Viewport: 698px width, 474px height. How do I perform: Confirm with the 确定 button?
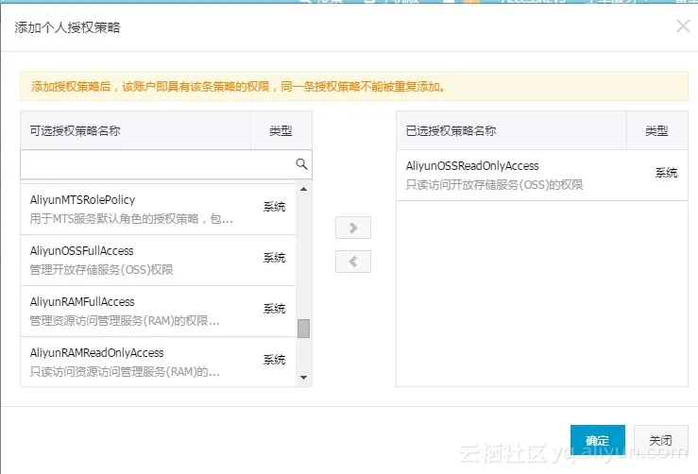point(597,440)
